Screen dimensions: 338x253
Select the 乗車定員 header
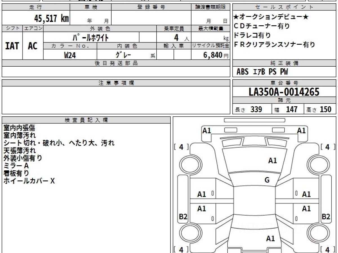(x=174, y=28)
